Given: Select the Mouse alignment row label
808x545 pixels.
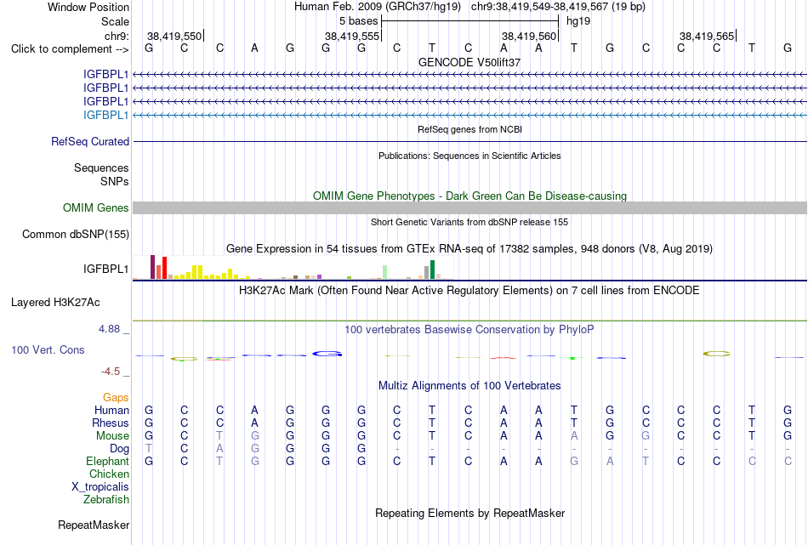Looking at the screenshot, I should pos(112,436).
